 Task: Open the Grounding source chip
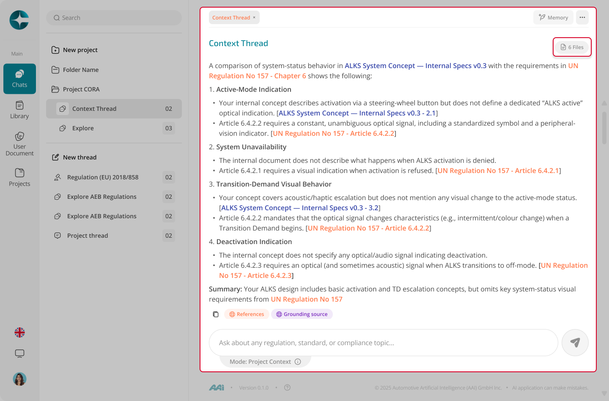302,314
